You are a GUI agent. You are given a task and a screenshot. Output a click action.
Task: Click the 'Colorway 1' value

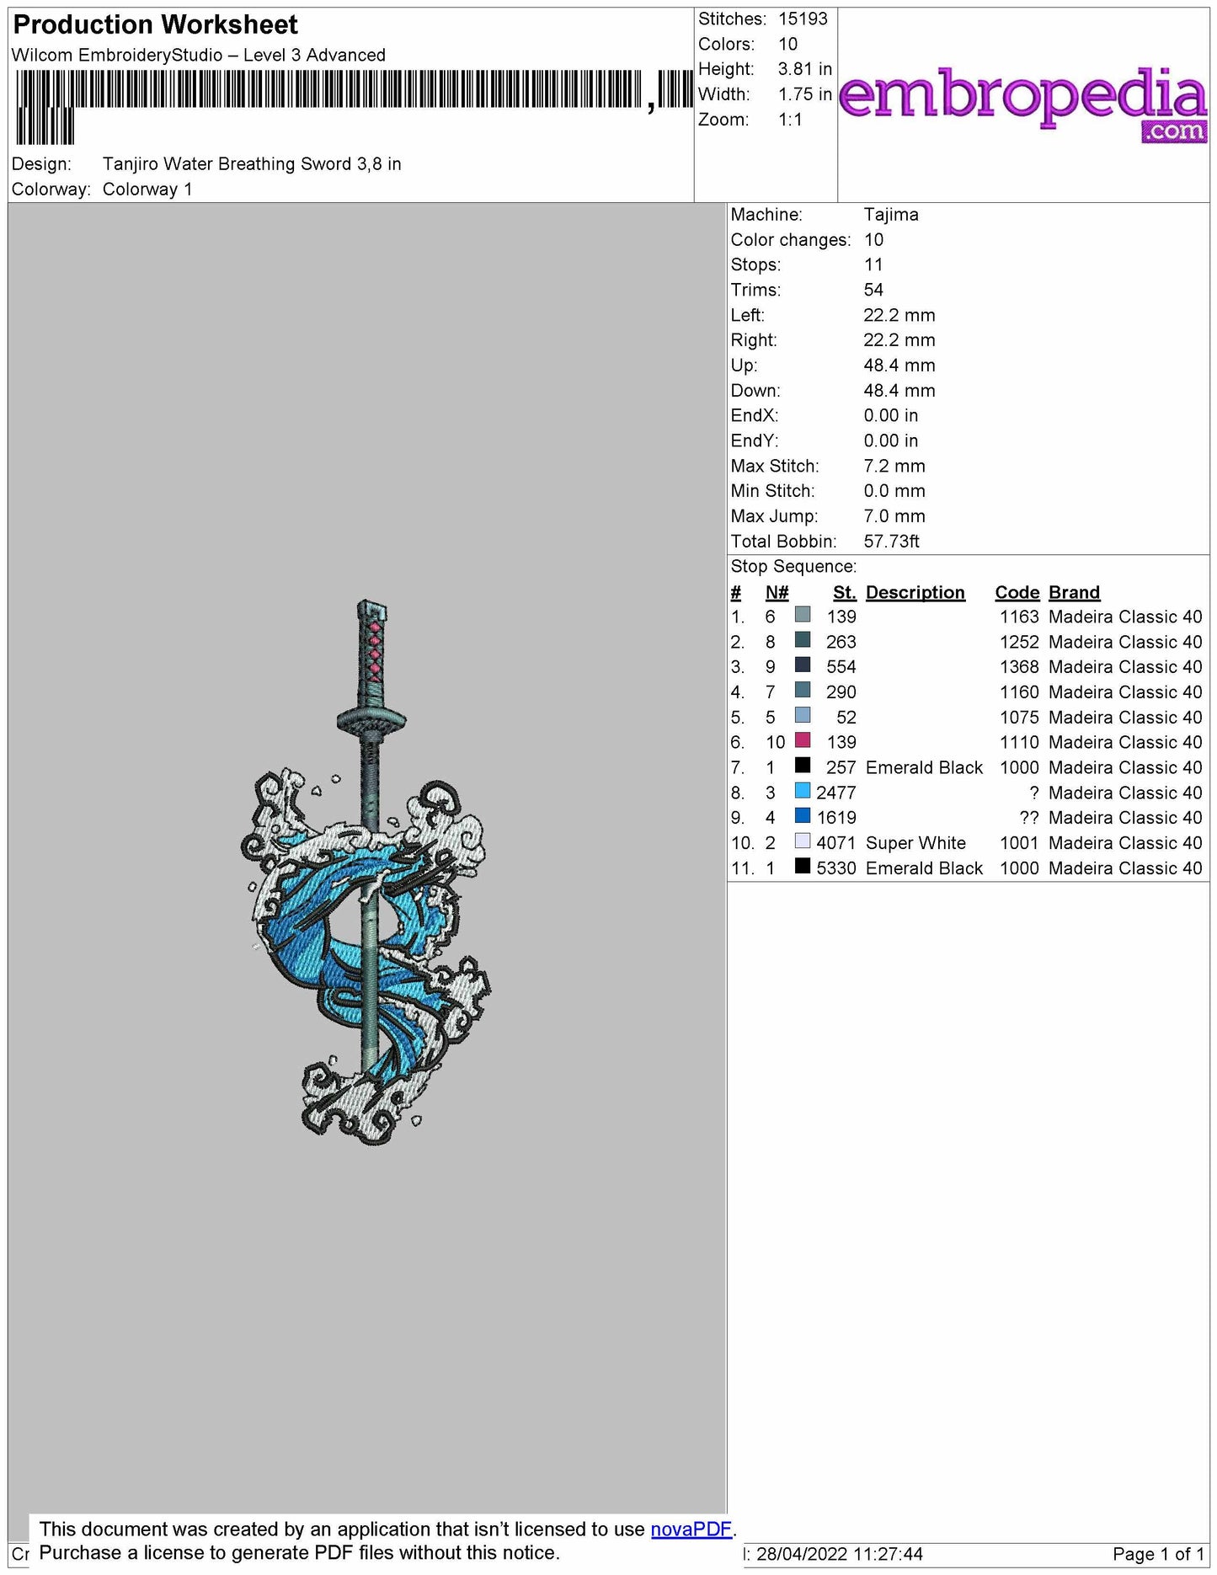click(147, 189)
